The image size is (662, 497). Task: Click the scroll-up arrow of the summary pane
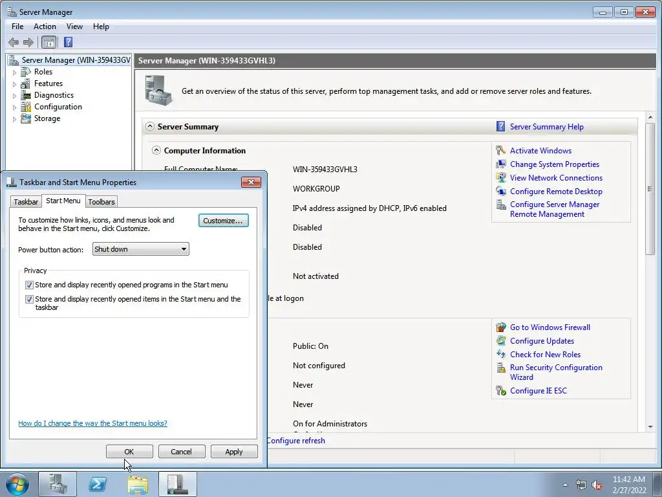click(x=650, y=117)
